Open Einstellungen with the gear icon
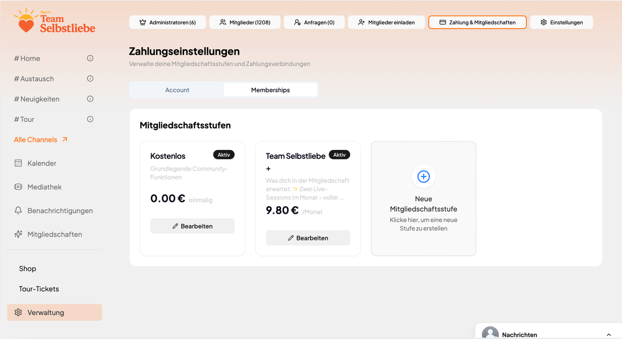The width and height of the screenshot is (622, 339). [543, 22]
